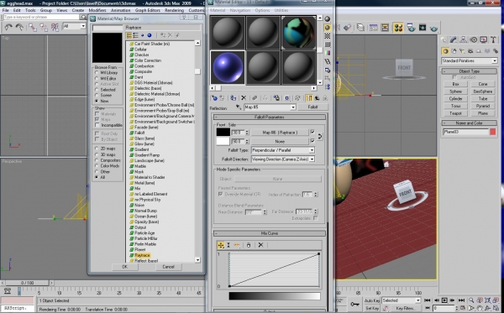Open the selection filter All dropdown
The width and height of the screenshot is (504, 313).
(x=74, y=26)
